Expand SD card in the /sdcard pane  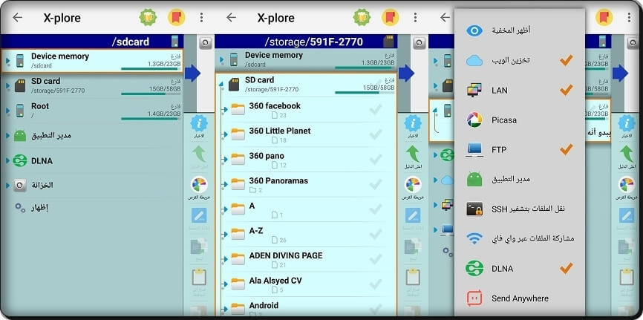click(x=7, y=85)
